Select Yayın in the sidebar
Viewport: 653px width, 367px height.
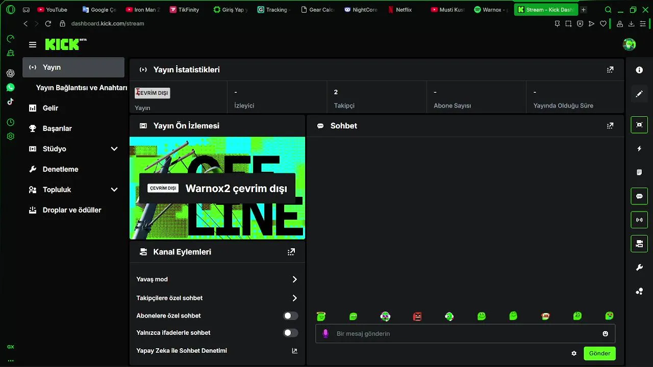73,67
